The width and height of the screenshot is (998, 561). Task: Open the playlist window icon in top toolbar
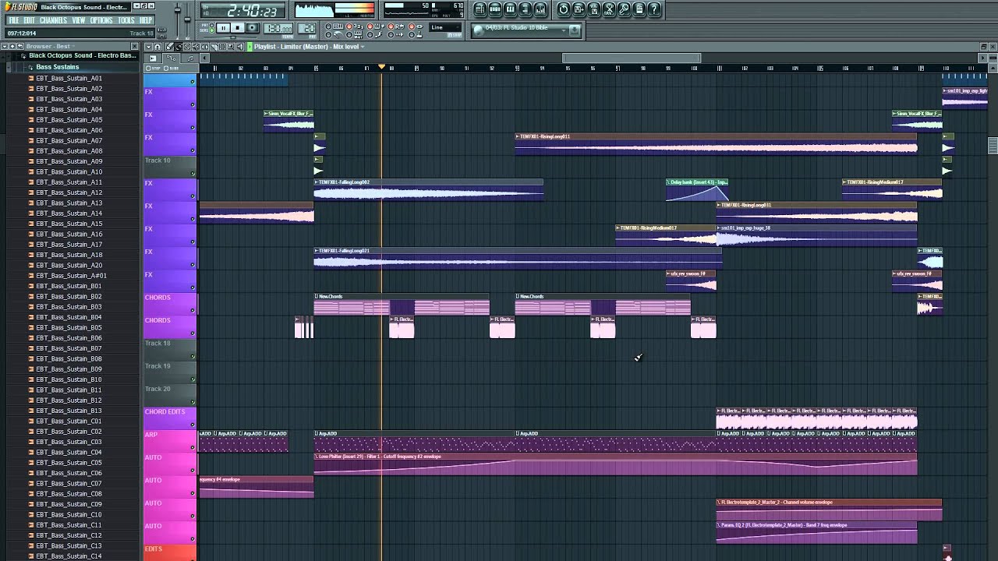point(480,9)
